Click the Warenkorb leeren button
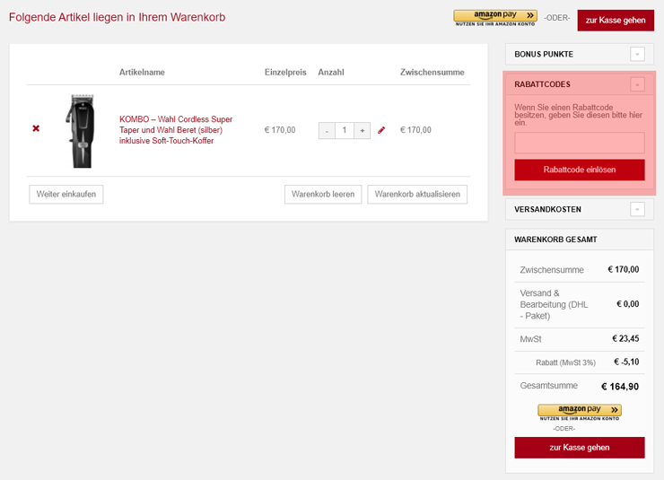 click(x=323, y=195)
